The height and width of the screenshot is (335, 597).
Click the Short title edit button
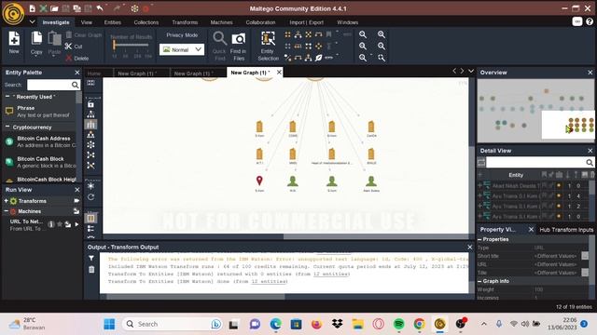pyautogui.click(x=585, y=256)
